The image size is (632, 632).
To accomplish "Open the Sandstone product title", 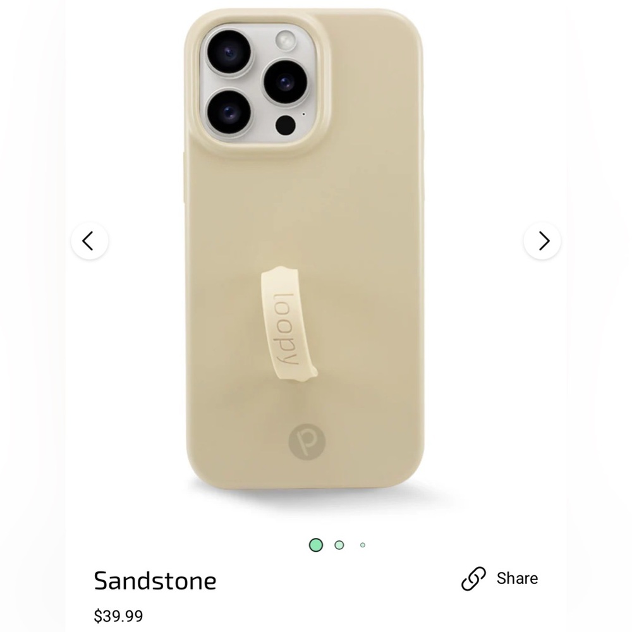I will tap(154, 580).
